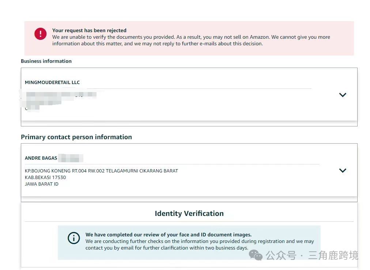Click the red rejection alert icon

pos(40,34)
